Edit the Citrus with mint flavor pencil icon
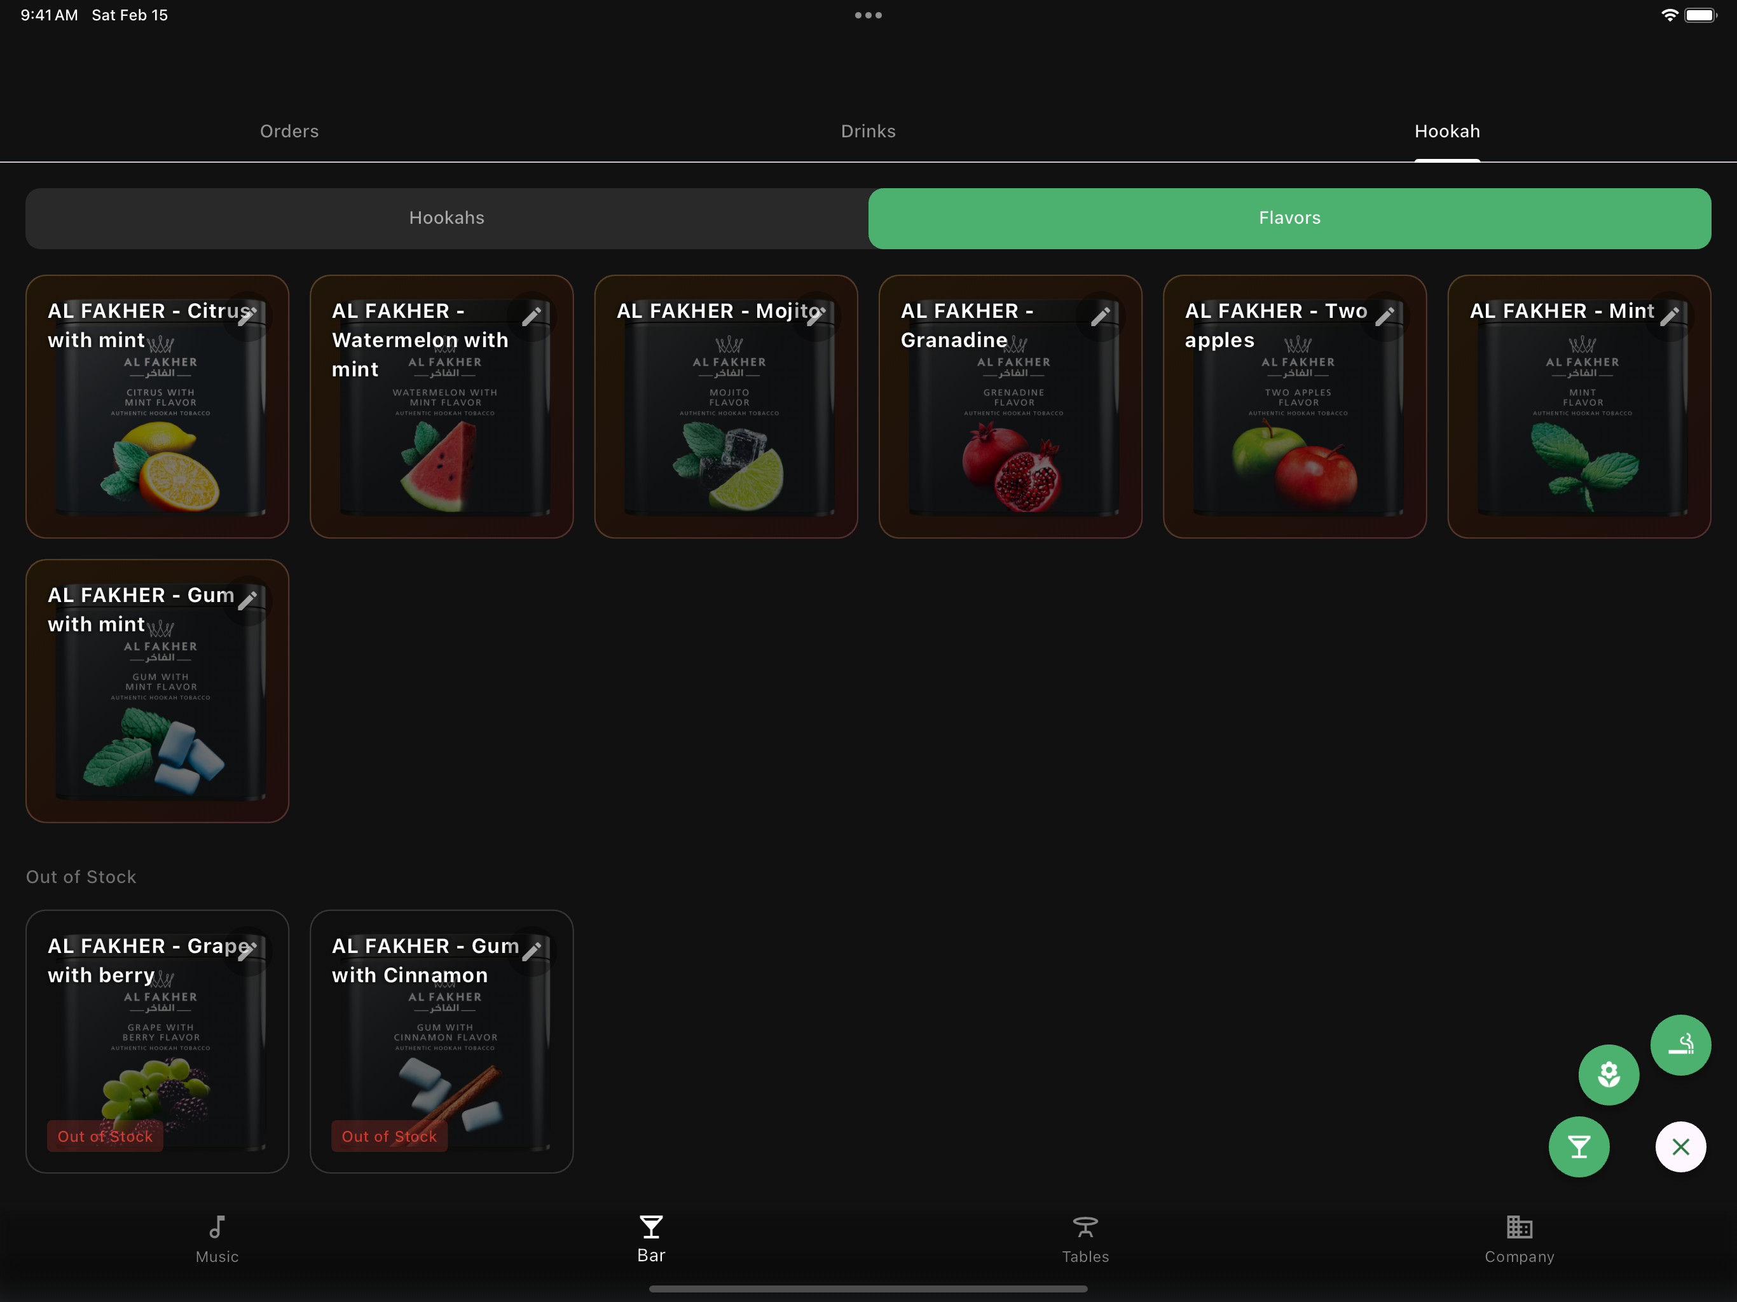The width and height of the screenshot is (1737, 1302). point(247,317)
